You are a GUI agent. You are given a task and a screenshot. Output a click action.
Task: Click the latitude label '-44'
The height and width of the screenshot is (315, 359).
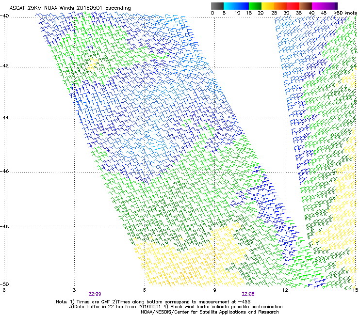(x=4, y=118)
